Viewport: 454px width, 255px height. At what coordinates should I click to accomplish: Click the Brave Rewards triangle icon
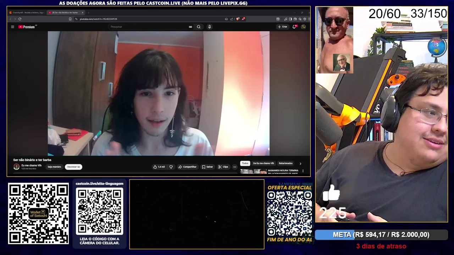243,19
